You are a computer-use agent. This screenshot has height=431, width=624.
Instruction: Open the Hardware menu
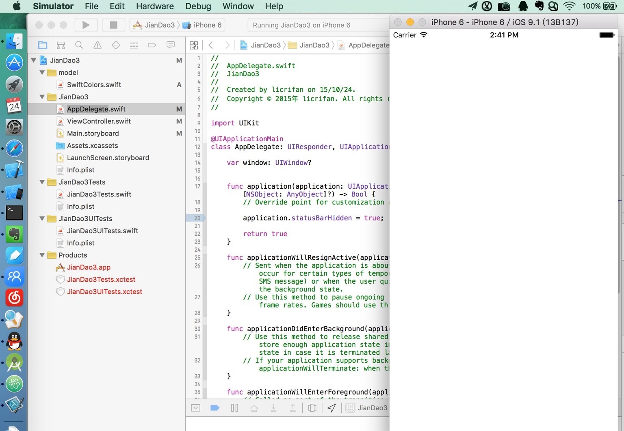point(155,6)
